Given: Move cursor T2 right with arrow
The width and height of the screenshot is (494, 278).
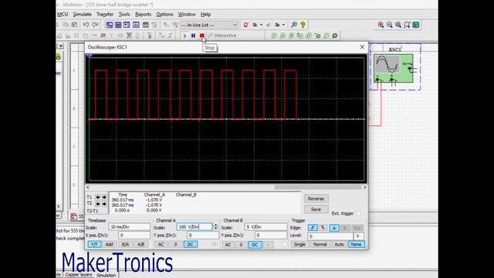Looking at the screenshot, I should tap(104, 204).
